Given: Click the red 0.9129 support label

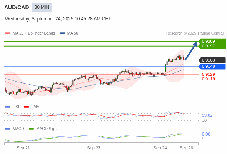Looking at the screenshot, I should click(208, 74).
